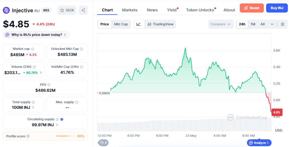Click the $4.85 price heading
Screen dimensions: 289x147
click(16, 24)
